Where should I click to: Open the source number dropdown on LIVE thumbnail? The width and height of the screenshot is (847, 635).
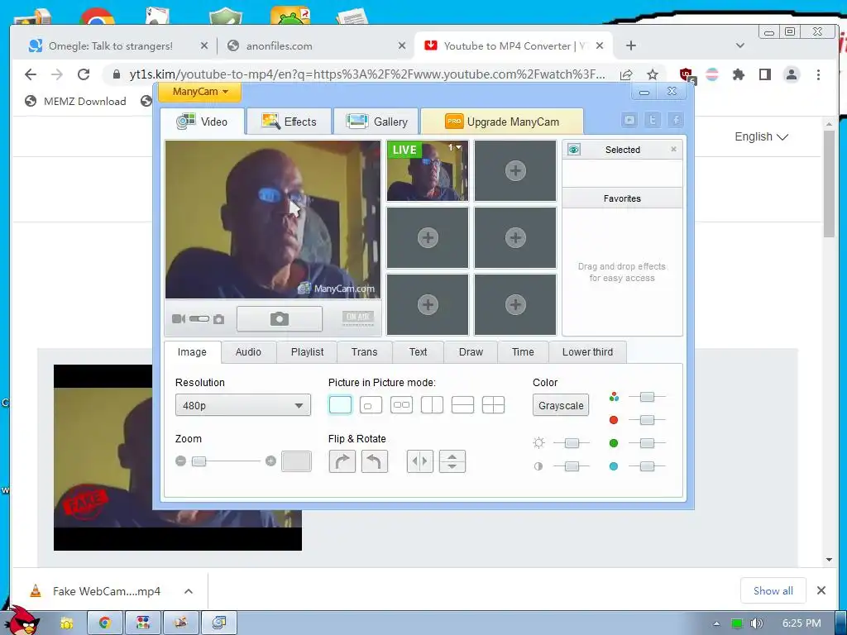coord(455,147)
